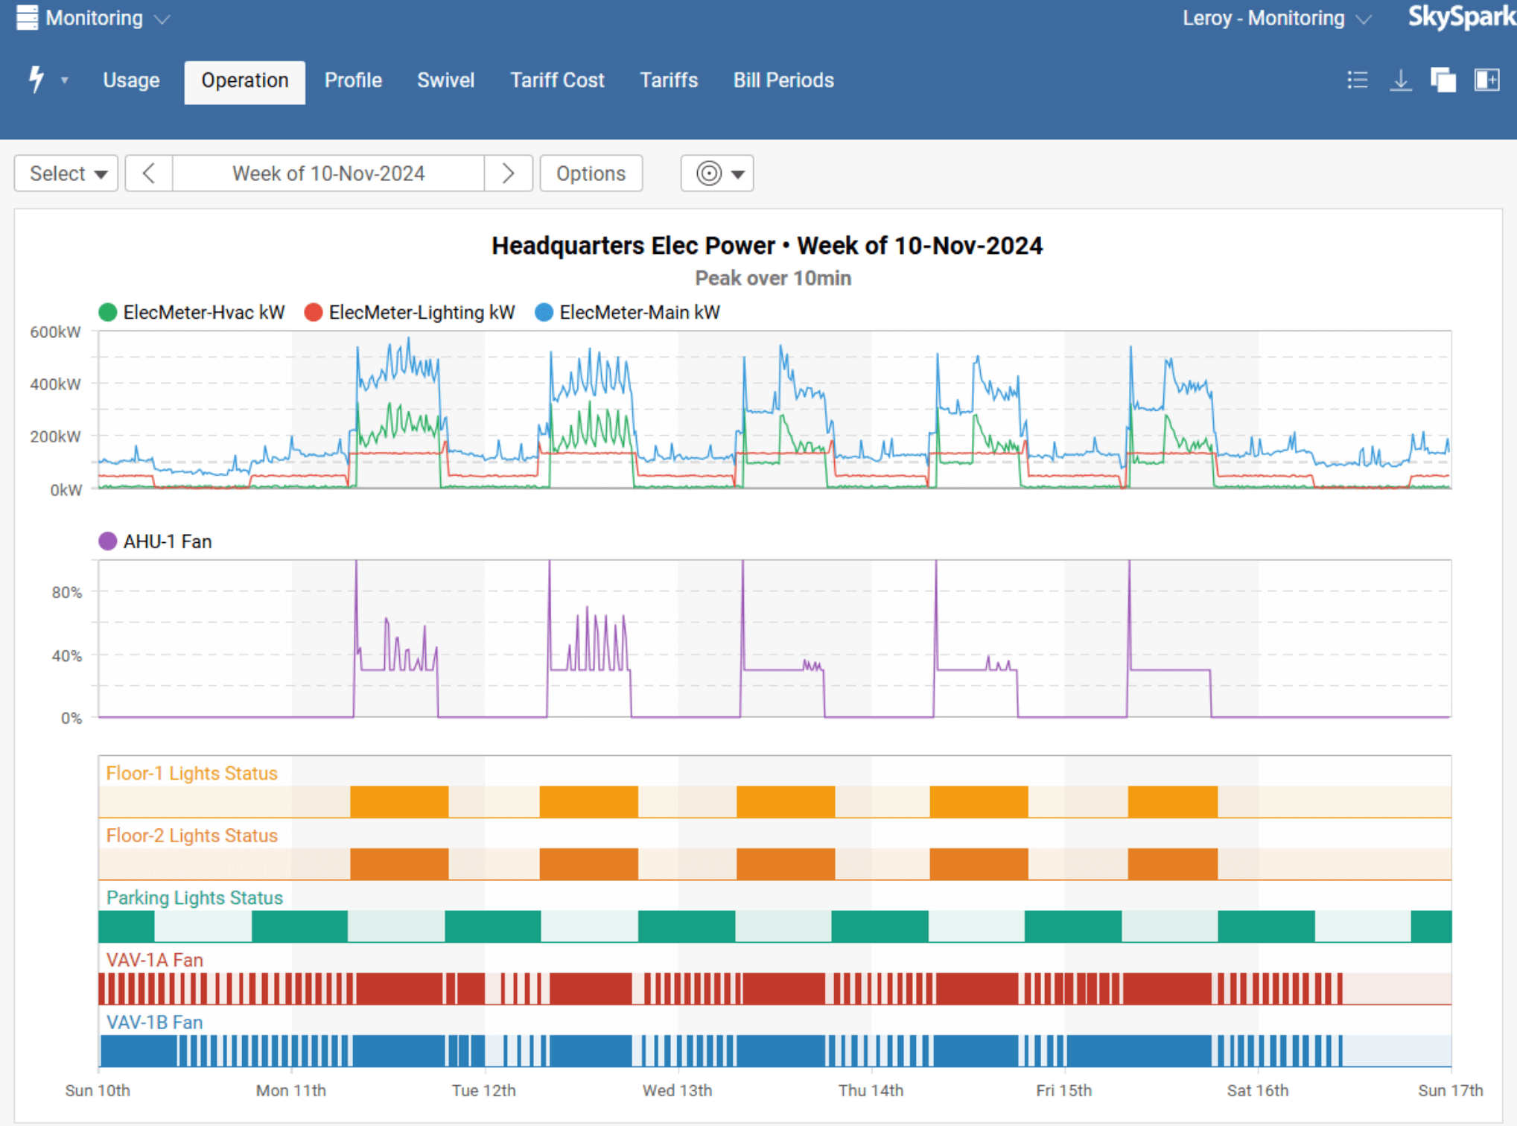The height and width of the screenshot is (1126, 1517).
Task: Click the split pane layout icon
Action: (1486, 80)
